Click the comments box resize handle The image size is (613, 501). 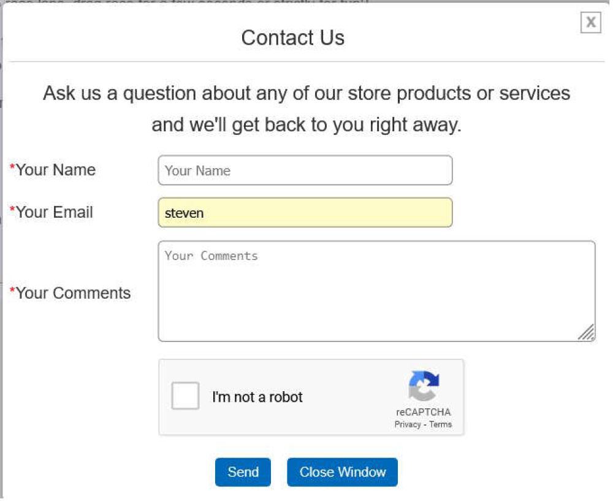(x=587, y=332)
